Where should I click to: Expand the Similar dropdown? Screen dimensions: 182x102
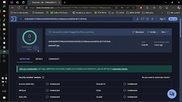[153, 32]
